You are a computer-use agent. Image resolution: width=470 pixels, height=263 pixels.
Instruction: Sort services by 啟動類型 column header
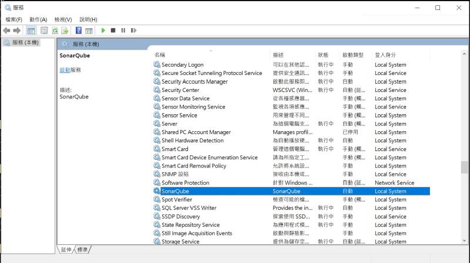[x=352, y=55]
